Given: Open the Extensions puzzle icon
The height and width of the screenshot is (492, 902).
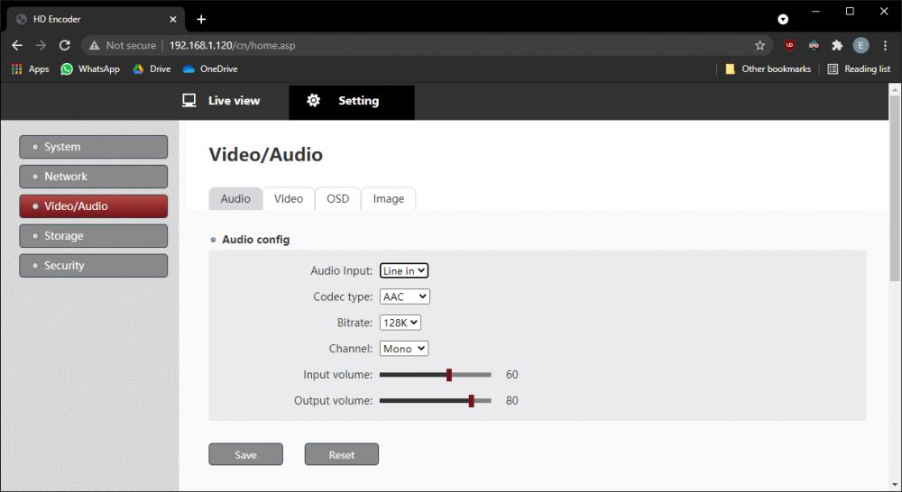Looking at the screenshot, I should pos(837,45).
